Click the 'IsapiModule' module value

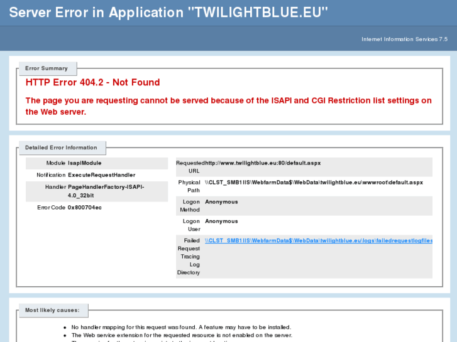[x=84, y=163]
